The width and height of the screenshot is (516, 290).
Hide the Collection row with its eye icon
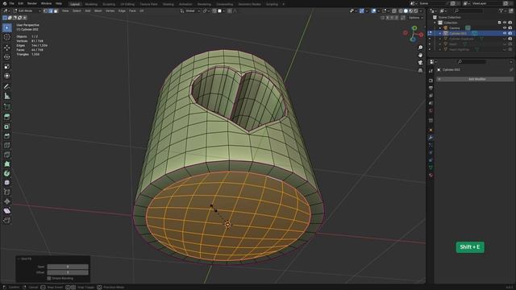(505, 23)
